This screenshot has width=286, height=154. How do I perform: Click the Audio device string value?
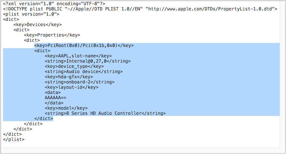click(x=83, y=72)
